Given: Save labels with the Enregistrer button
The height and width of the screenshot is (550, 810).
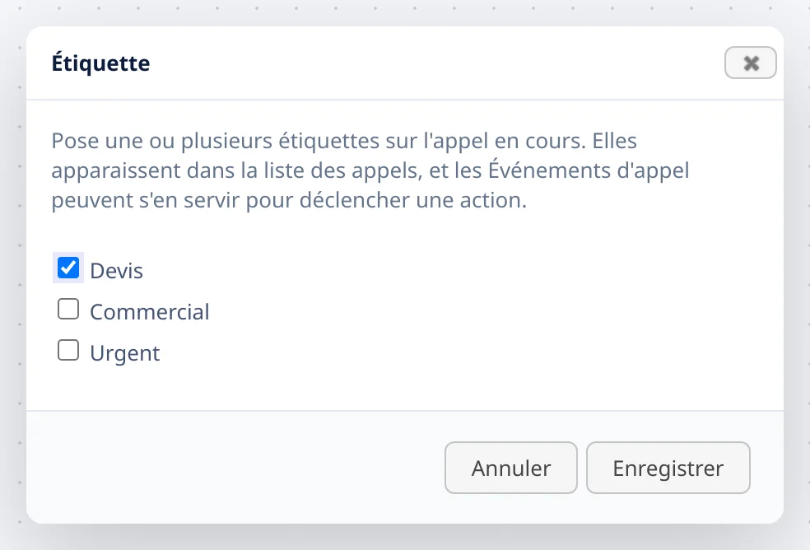Looking at the screenshot, I should pyautogui.click(x=668, y=468).
